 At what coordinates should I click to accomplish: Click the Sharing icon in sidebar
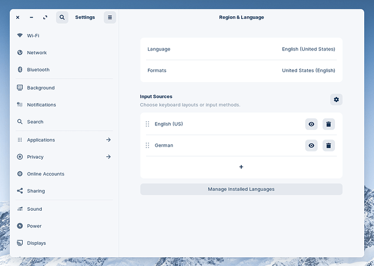pyautogui.click(x=20, y=191)
